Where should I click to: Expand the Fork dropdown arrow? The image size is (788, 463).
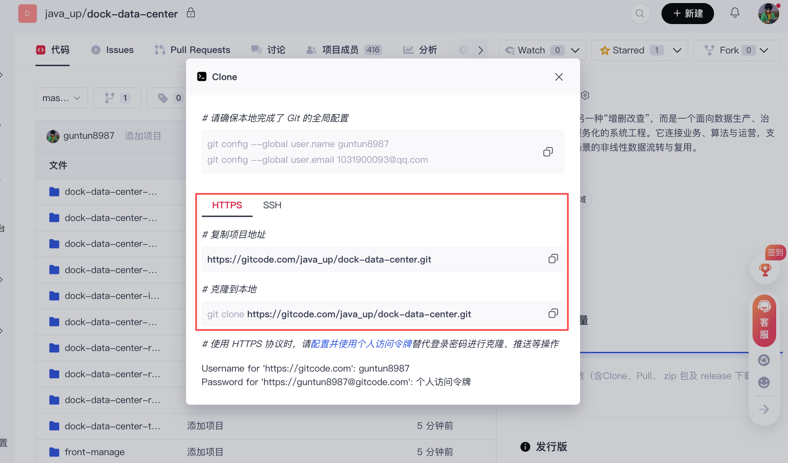(764, 50)
